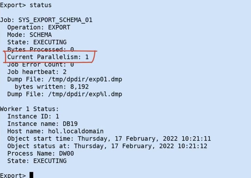Click the 'Mode: SCHEMA' line
This screenshot has width=251, height=178.
[29, 35]
